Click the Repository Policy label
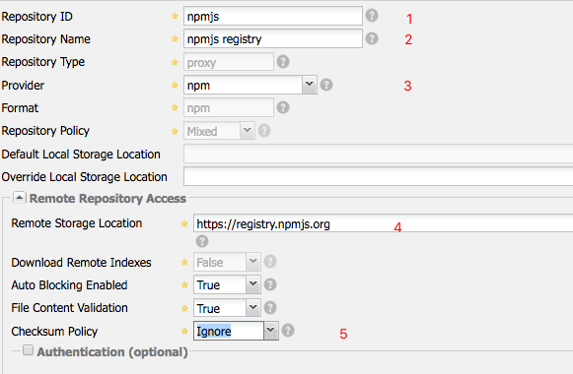This screenshot has width=573, height=374. pyautogui.click(x=45, y=131)
